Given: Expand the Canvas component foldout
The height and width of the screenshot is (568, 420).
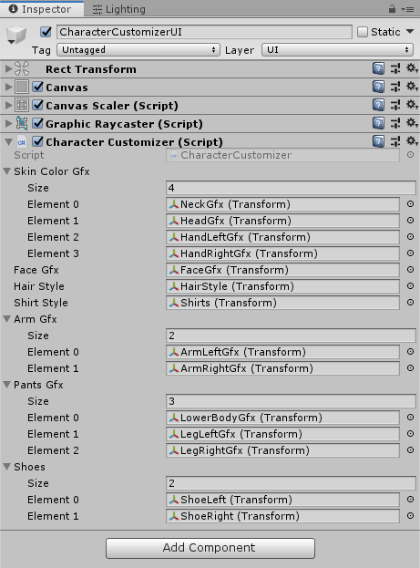Looking at the screenshot, I should (x=8, y=87).
